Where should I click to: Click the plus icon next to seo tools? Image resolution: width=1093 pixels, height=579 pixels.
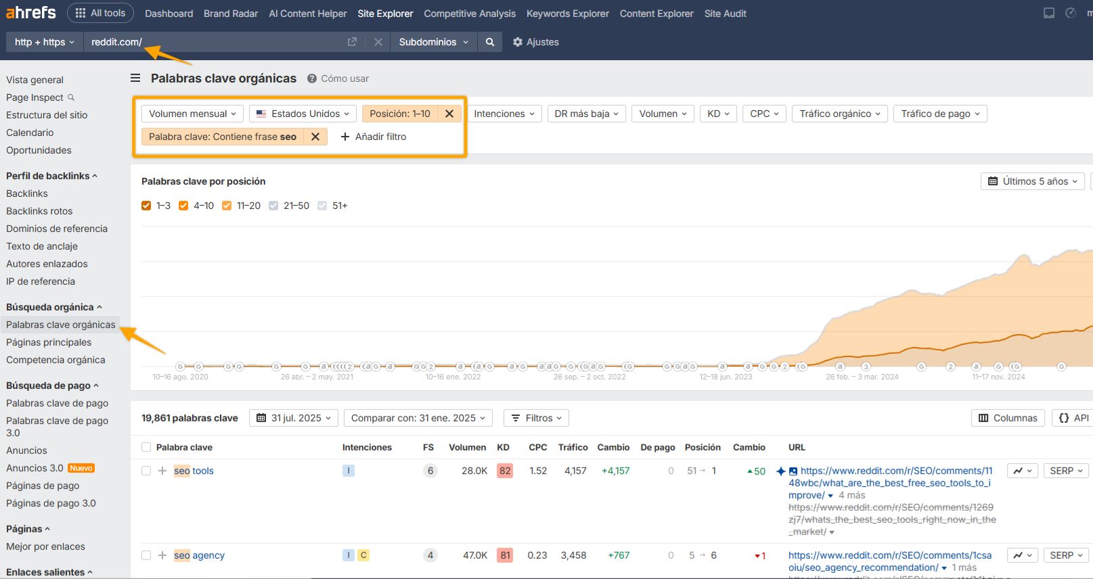pyautogui.click(x=162, y=471)
